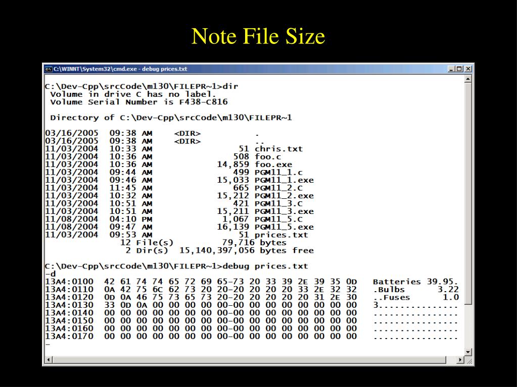
Task: Click the file size 15,033
Action: [233, 180]
